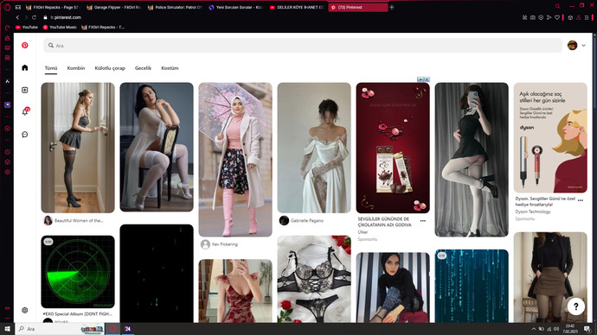The image size is (597, 335).
Task: Expand the accounts chevron next to avatar
Action: point(583,46)
